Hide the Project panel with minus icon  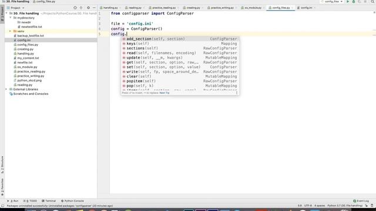coord(94,8)
